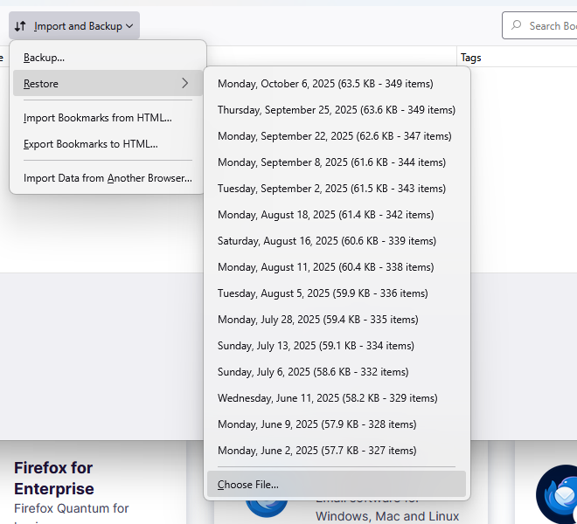
Task: Open the Import and Backup dropdown
Action: [74, 25]
